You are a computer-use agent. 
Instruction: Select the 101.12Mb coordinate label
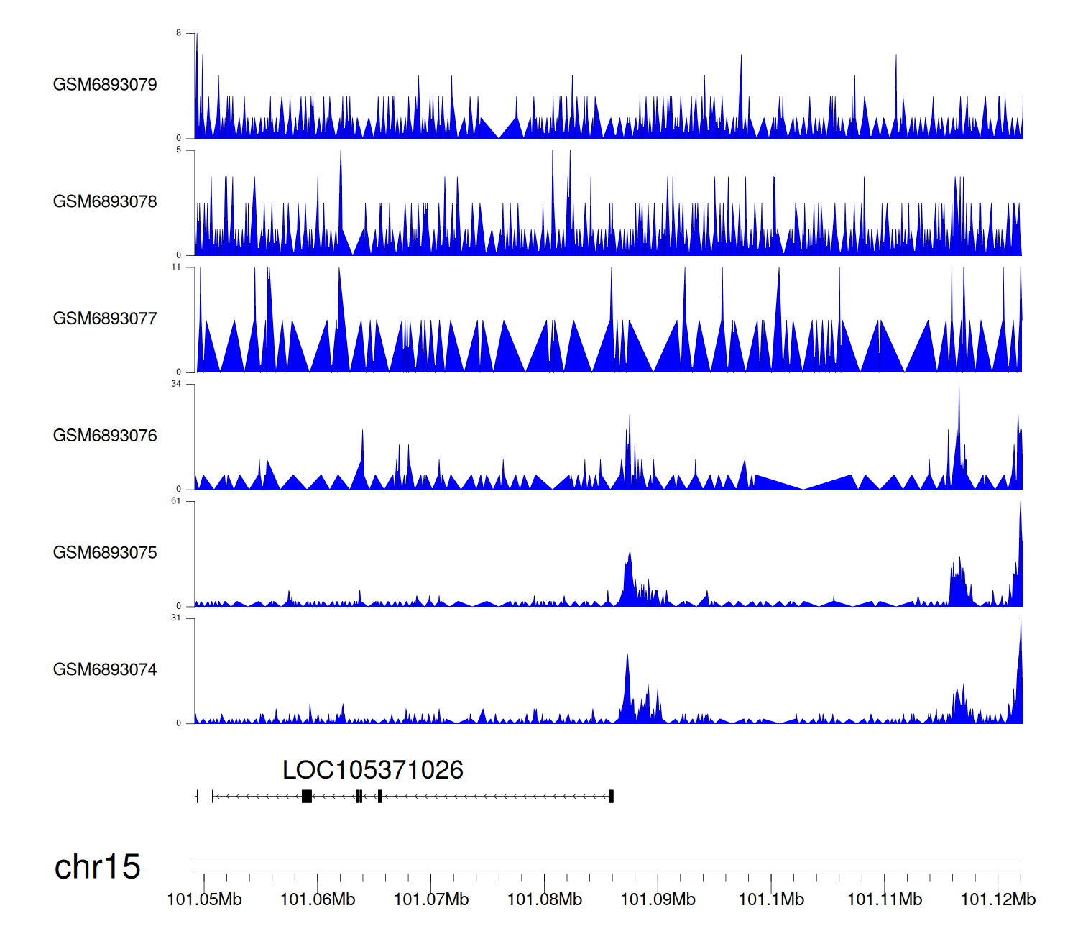pyautogui.click(x=998, y=899)
